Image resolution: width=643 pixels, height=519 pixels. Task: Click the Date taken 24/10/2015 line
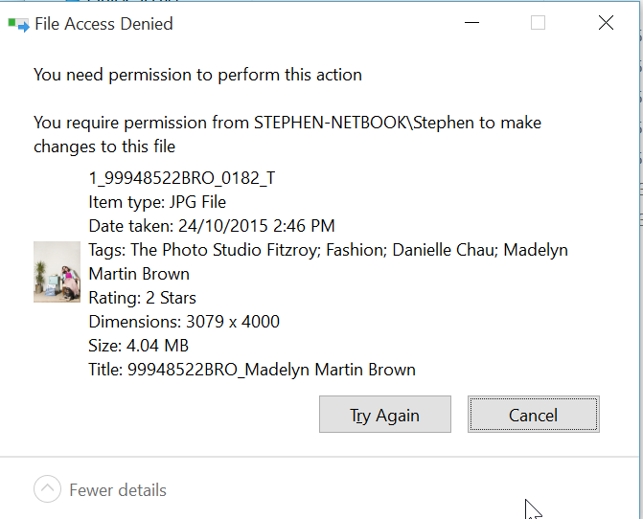212,226
